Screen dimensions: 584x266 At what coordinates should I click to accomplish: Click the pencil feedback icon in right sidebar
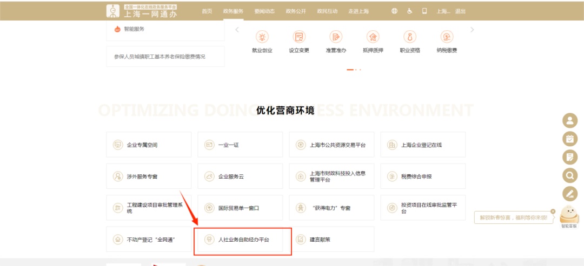(x=569, y=194)
